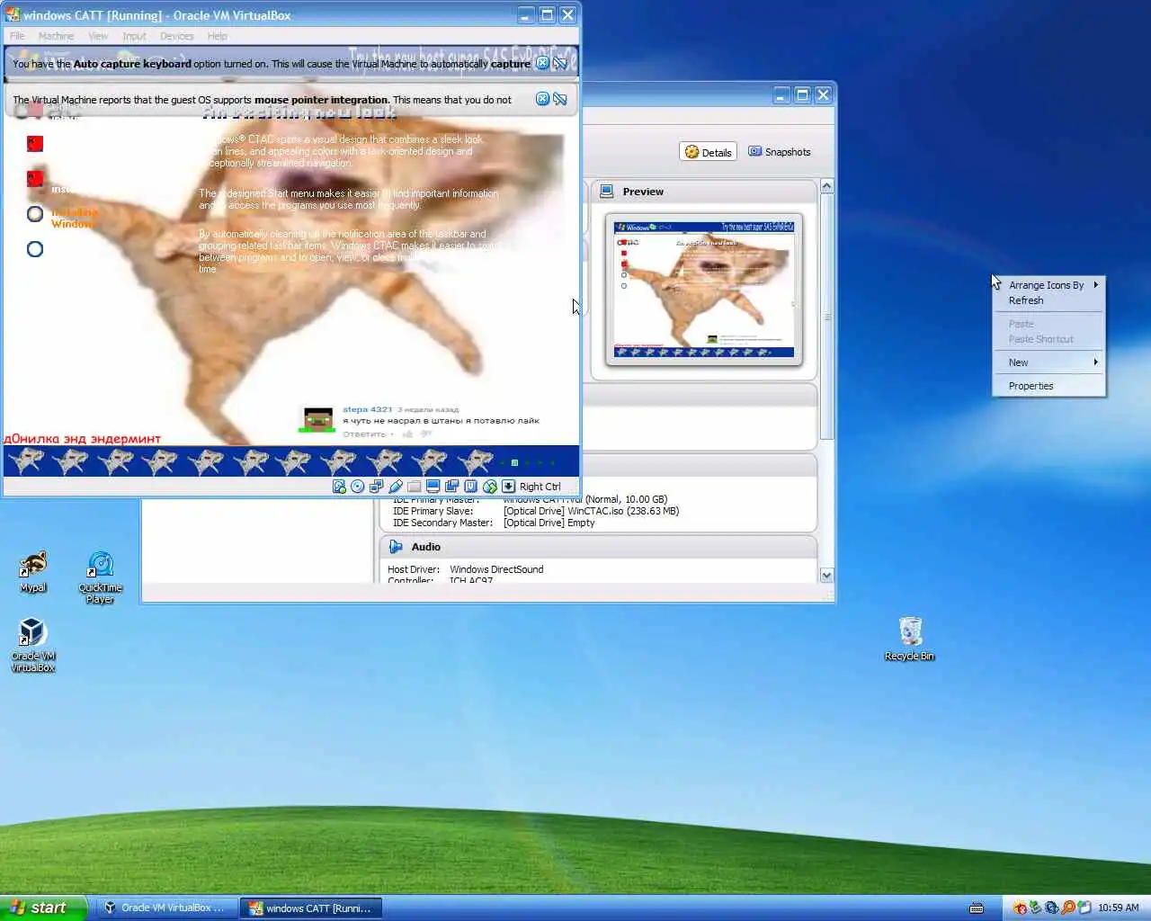Click the hard disk activity status icon
The image size is (1151, 921).
339,487
